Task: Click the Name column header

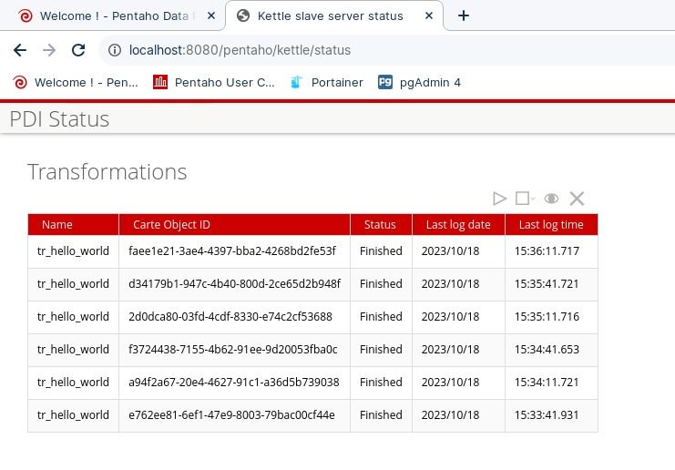Action: (73, 225)
